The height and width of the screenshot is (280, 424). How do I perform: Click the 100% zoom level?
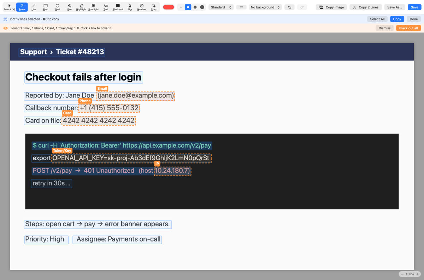click(x=410, y=274)
